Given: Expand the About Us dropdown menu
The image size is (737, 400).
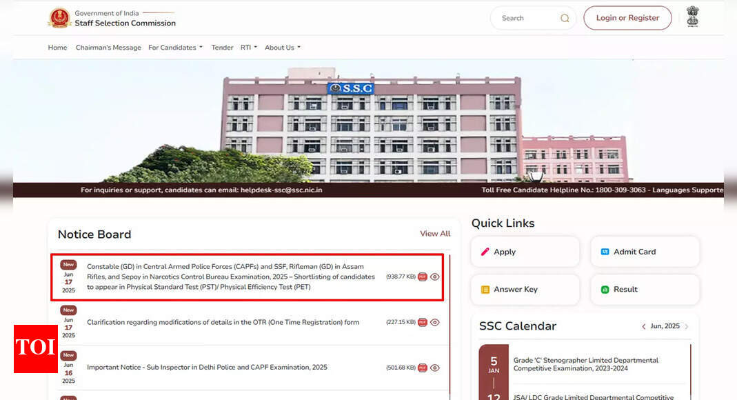Looking at the screenshot, I should tap(282, 48).
